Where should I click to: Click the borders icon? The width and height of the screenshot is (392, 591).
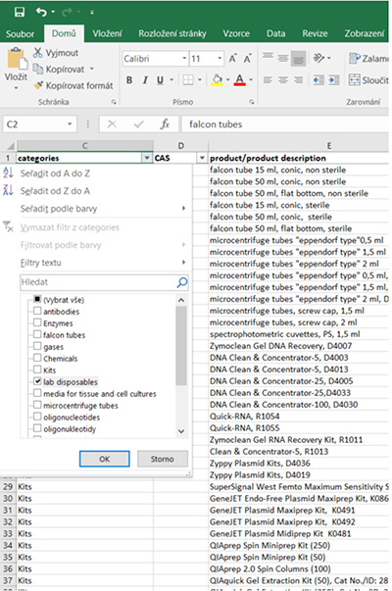pyautogui.click(x=188, y=80)
